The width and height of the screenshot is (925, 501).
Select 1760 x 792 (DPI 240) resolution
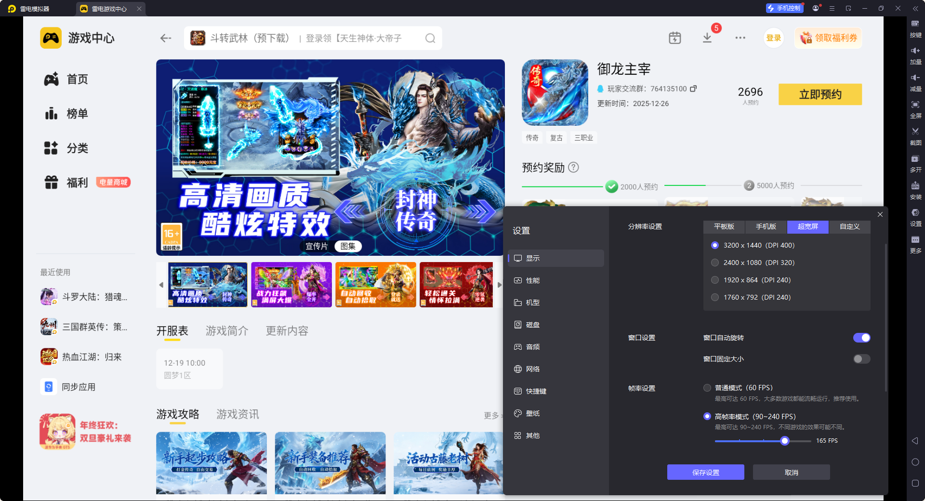coord(715,297)
